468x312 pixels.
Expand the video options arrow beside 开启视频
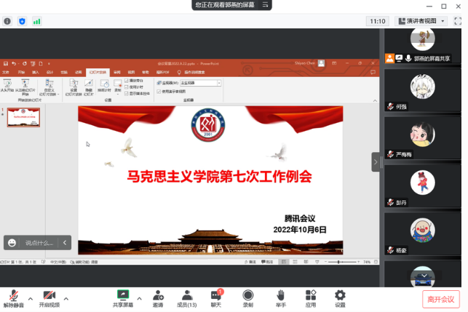66,298
